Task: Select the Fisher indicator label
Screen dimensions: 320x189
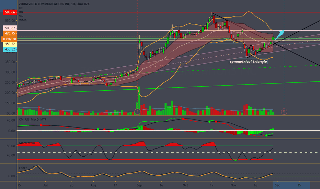Action: [x=23, y=168]
